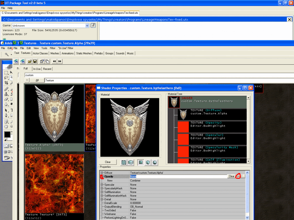Open the "In Use" Filter menu
Screen dimensions: 294x220
[x=66, y=48]
